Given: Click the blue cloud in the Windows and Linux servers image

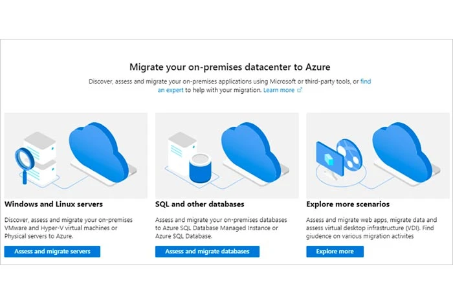Looking at the screenshot, I should (98, 152).
